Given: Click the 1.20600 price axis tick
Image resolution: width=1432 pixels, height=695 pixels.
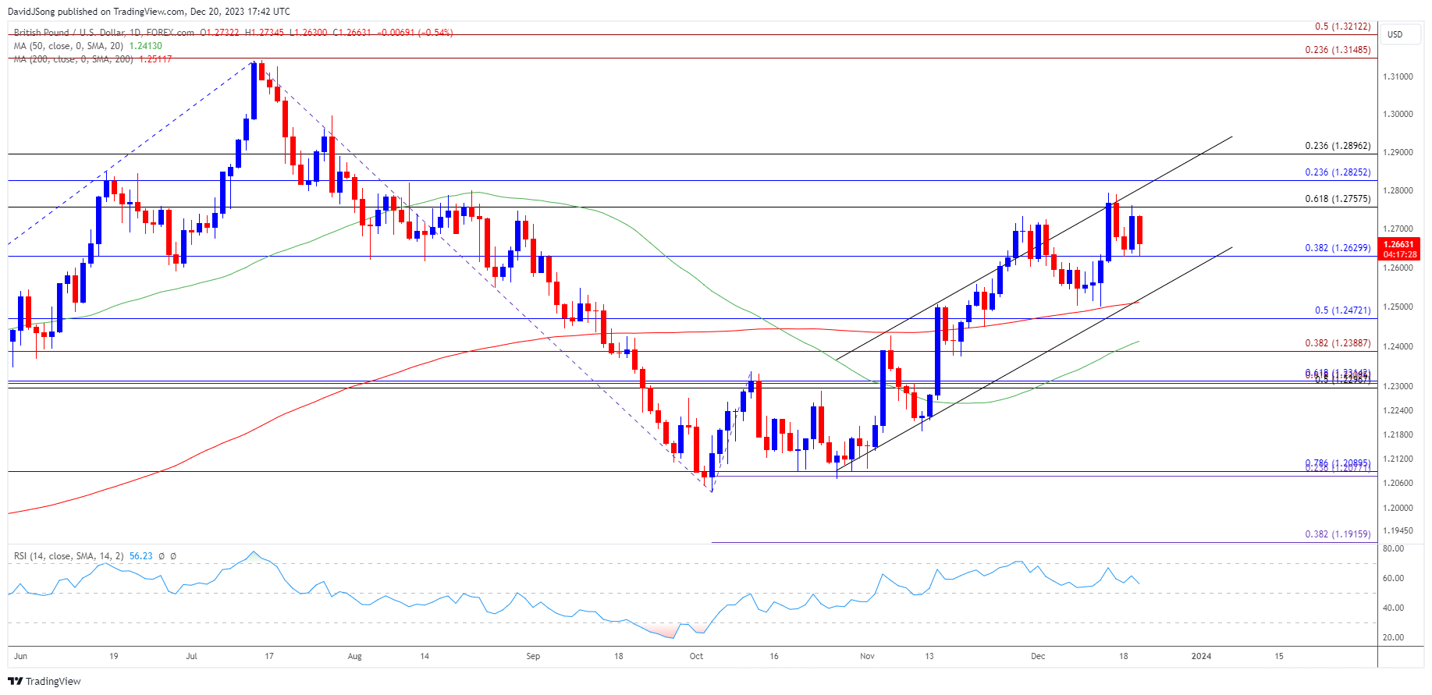Looking at the screenshot, I should tap(1398, 483).
